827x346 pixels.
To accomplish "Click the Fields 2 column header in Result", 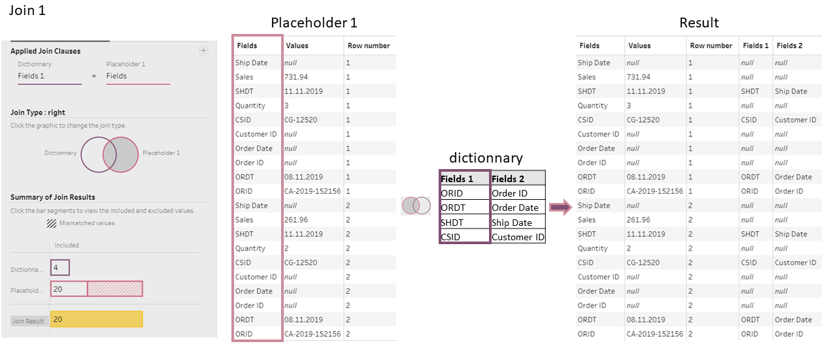I will tap(789, 46).
